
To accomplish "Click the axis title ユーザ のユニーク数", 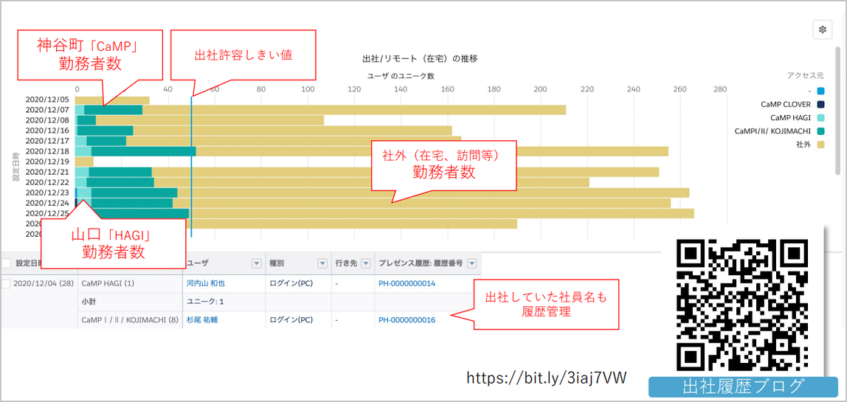I will (x=401, y=76).
